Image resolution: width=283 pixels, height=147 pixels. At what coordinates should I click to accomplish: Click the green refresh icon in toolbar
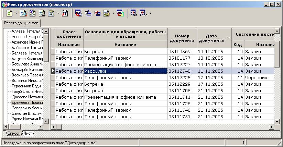tap(9, 13)
